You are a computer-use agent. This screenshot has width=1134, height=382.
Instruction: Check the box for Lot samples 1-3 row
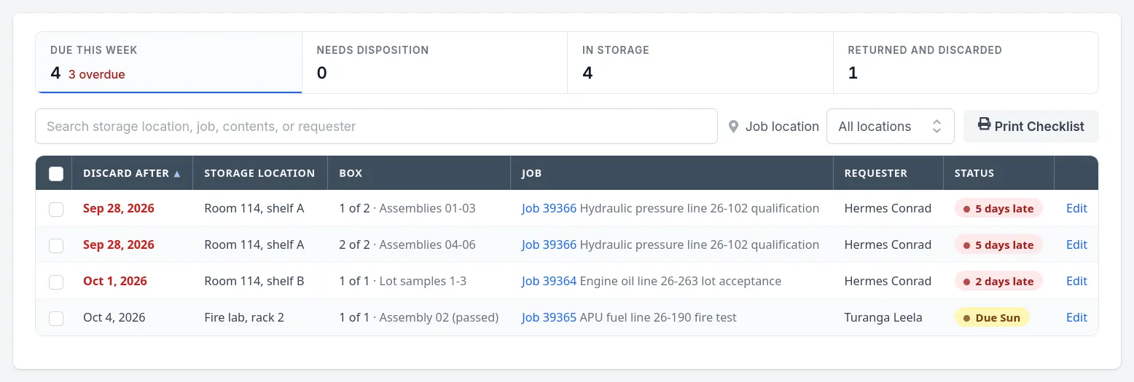(x=56, y=282)
